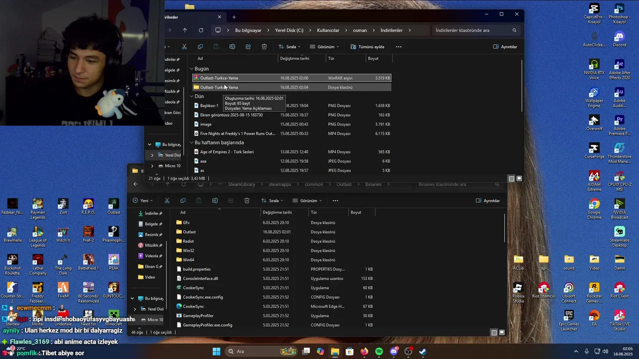639x359 pixels.
Task: Select Resimler in Binaries sidebar
Action: coord(150,234)
